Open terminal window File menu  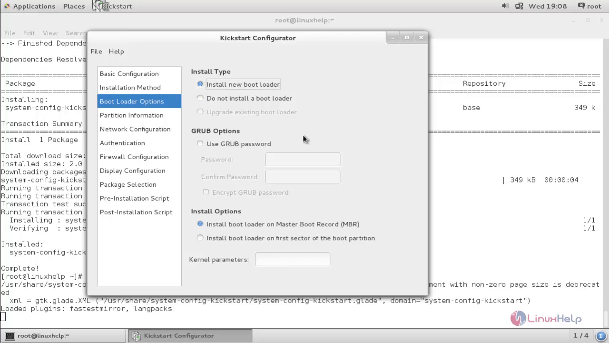click(x=10, y=33)
